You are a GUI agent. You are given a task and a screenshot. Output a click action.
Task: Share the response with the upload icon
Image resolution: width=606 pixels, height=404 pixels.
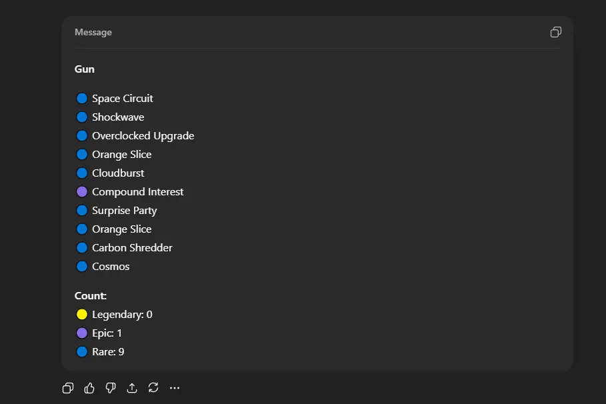pyautogui.click(x=132, y=388)
